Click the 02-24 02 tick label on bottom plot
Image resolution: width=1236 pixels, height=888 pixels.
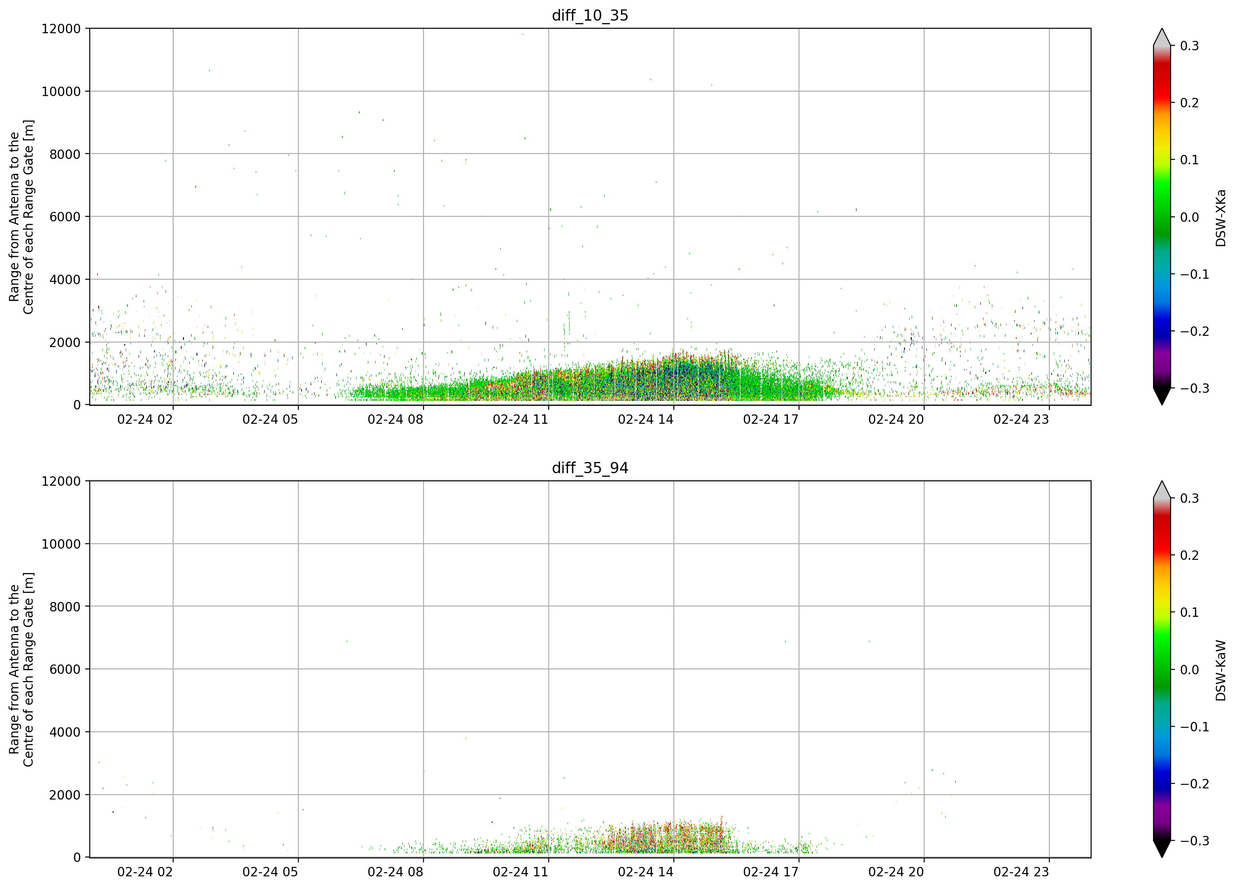click(145, 872)
